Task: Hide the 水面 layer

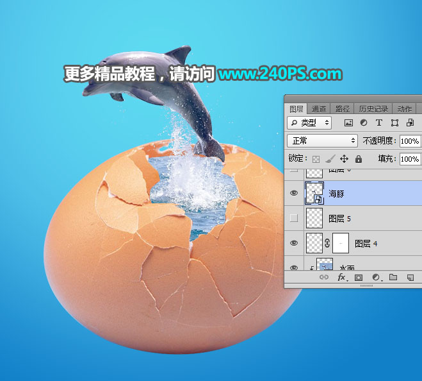Action: coord(294,267)
